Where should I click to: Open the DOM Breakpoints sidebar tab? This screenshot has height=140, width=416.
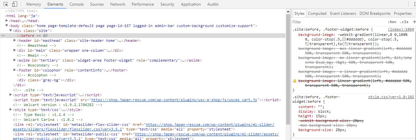pyautogui.click(x=375, y=14)
